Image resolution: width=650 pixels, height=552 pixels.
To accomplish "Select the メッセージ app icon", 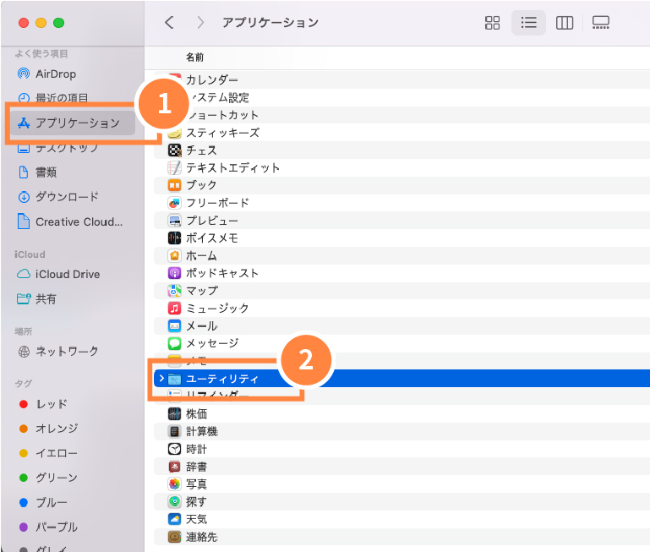I will tap(174, 343).
